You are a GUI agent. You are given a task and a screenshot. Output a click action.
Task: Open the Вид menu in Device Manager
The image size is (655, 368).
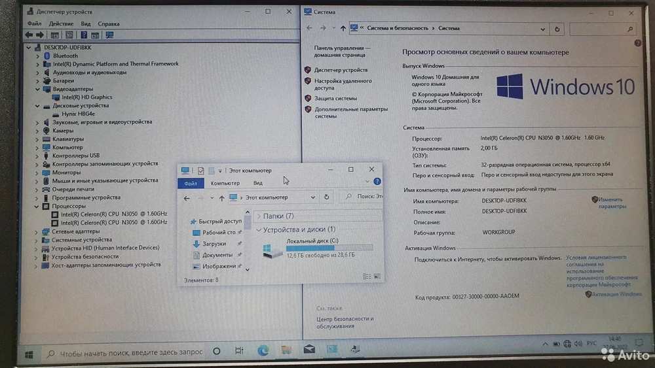click(x=86, y=24)
